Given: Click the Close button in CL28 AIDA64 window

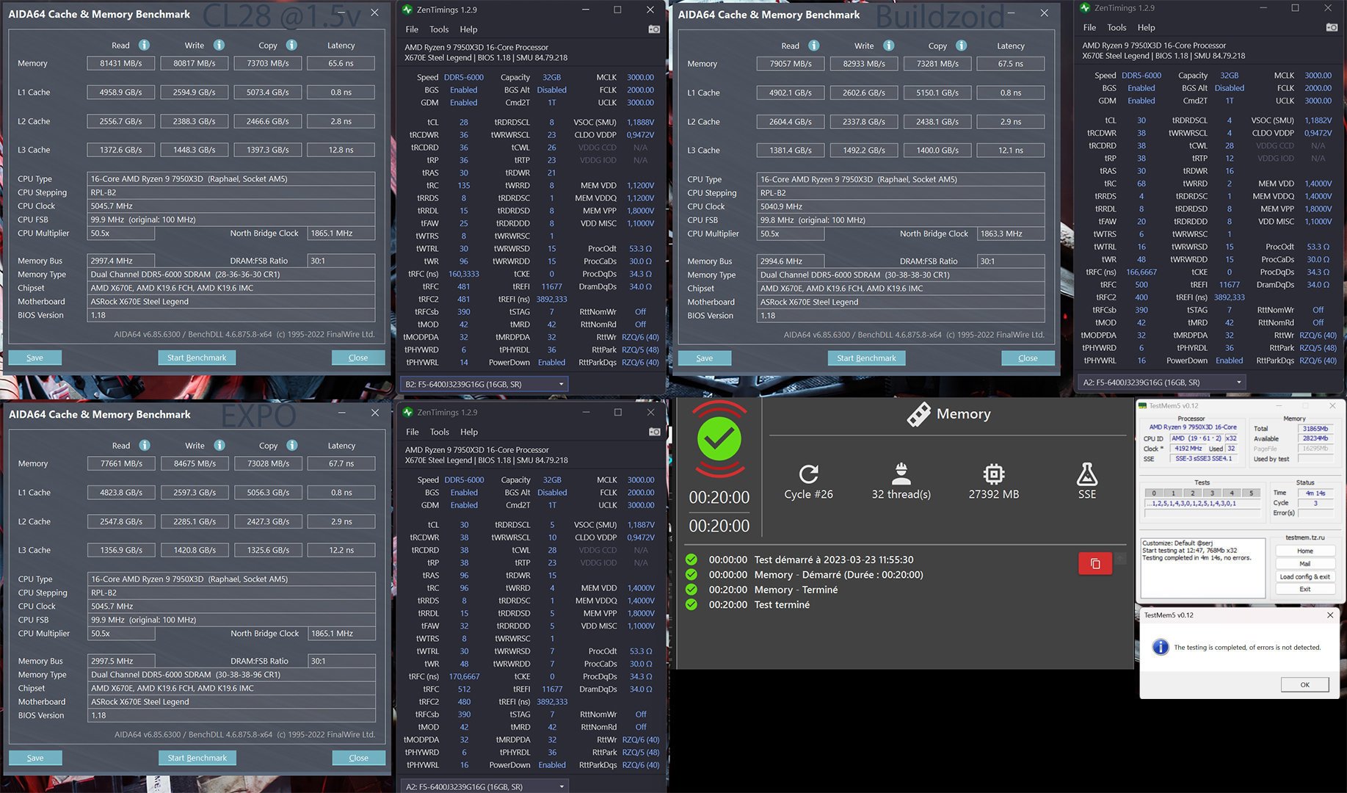Looking at the screenshot, I should pos(358,358).
